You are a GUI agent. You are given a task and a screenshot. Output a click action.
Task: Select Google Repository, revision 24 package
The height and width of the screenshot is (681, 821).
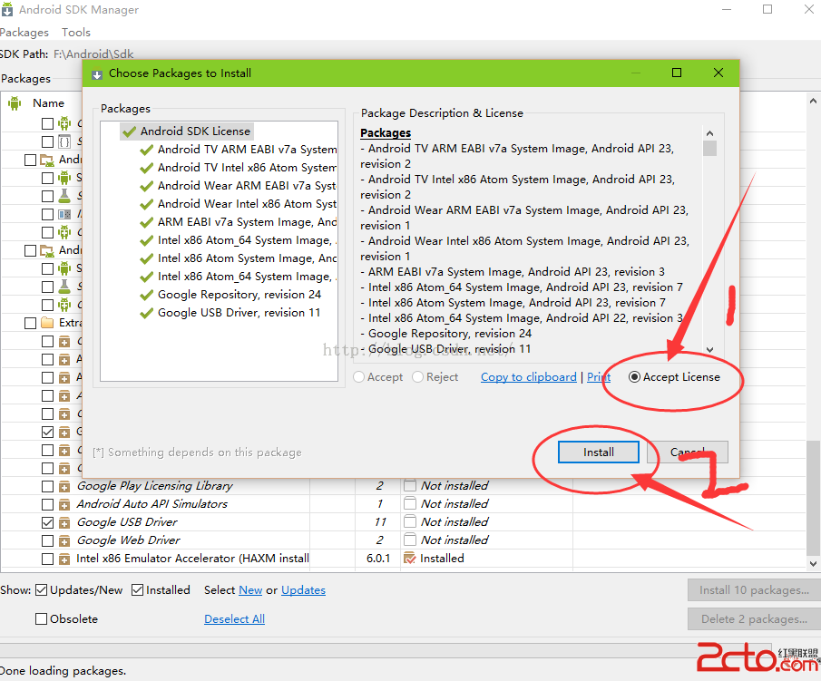[239, 295]
